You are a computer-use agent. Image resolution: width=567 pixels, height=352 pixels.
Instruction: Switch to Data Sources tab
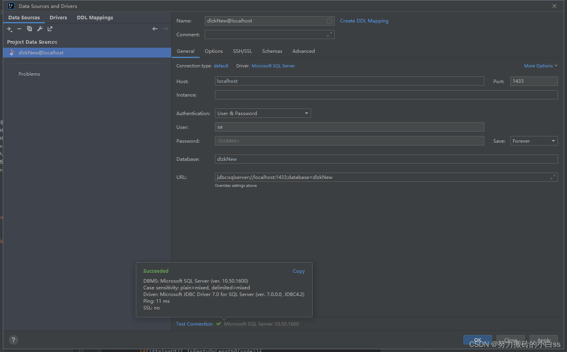click(x=24, y=18)
